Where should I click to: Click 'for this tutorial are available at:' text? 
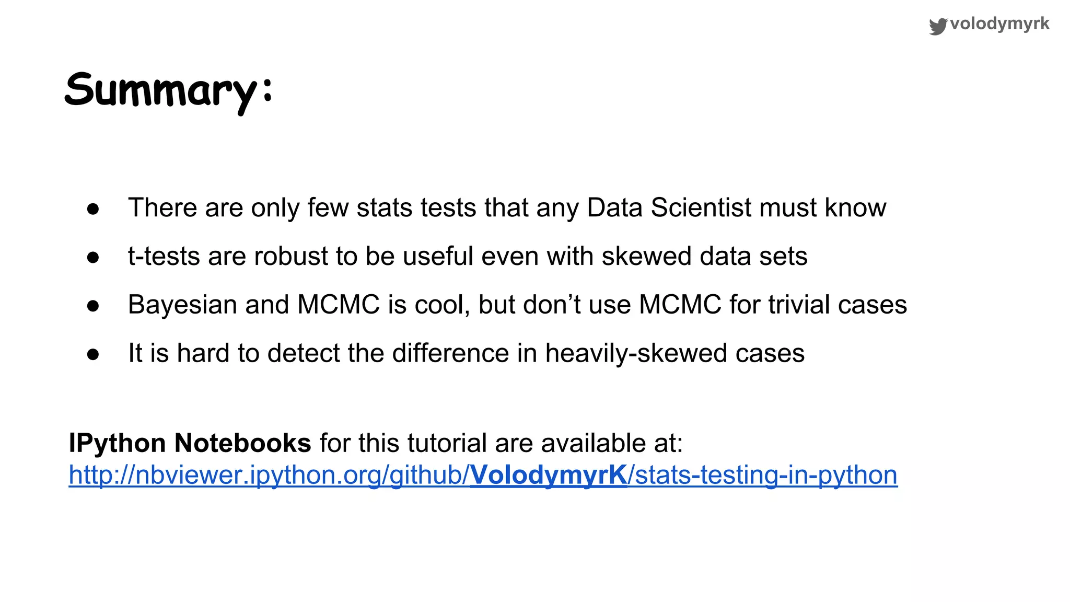[x=501, y=443]
